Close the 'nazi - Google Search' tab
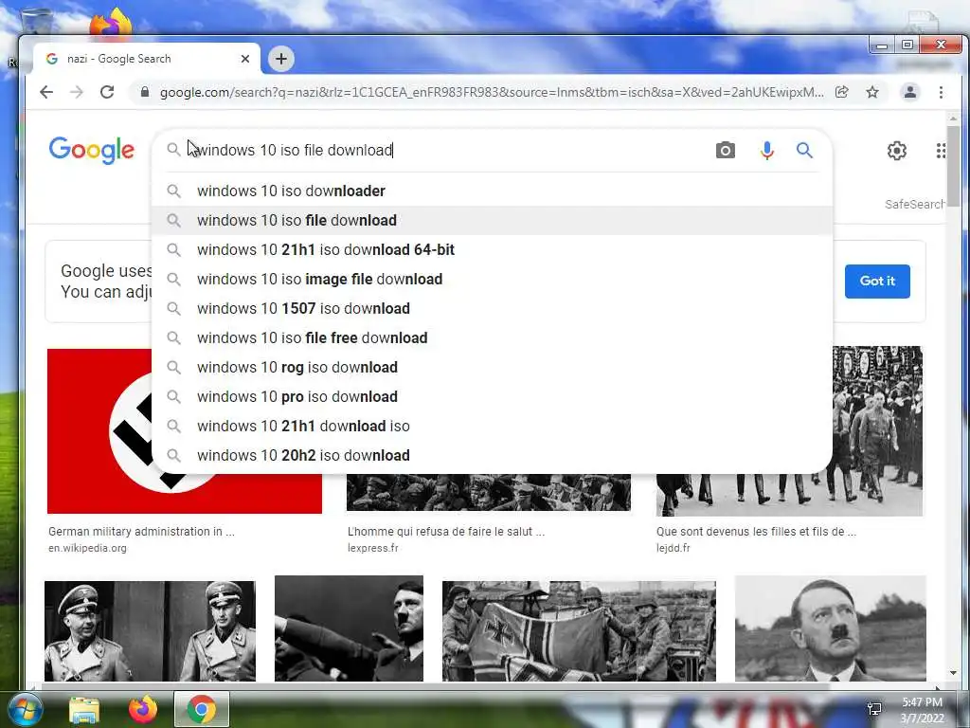970x728 pixels. [x=245, y=59]
